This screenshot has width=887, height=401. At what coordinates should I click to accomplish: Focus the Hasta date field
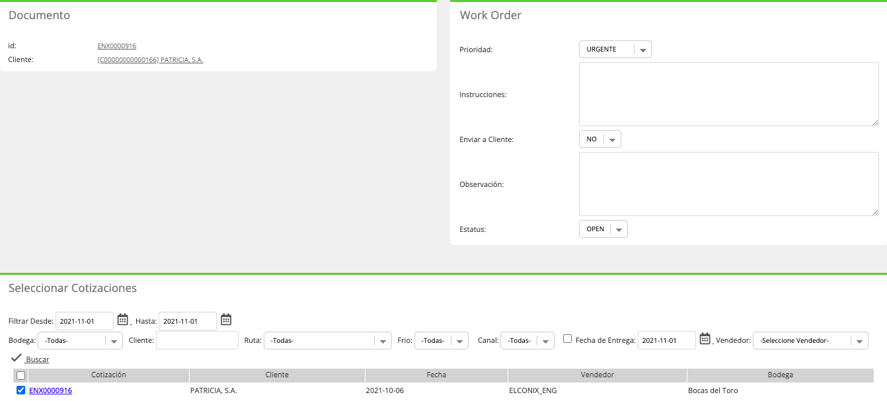(x=188, y=321)
